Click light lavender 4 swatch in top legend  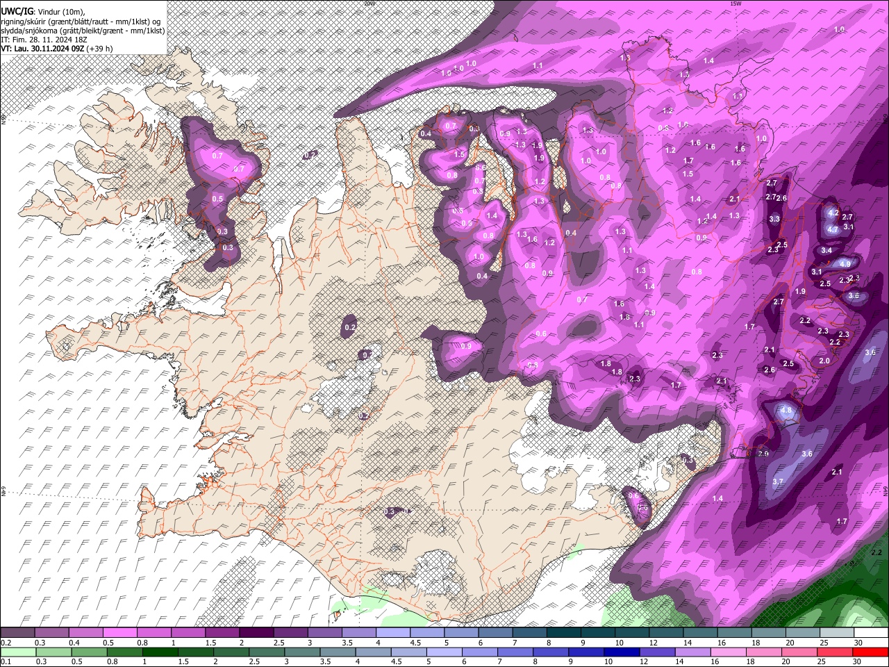click(x=393, y=632)
